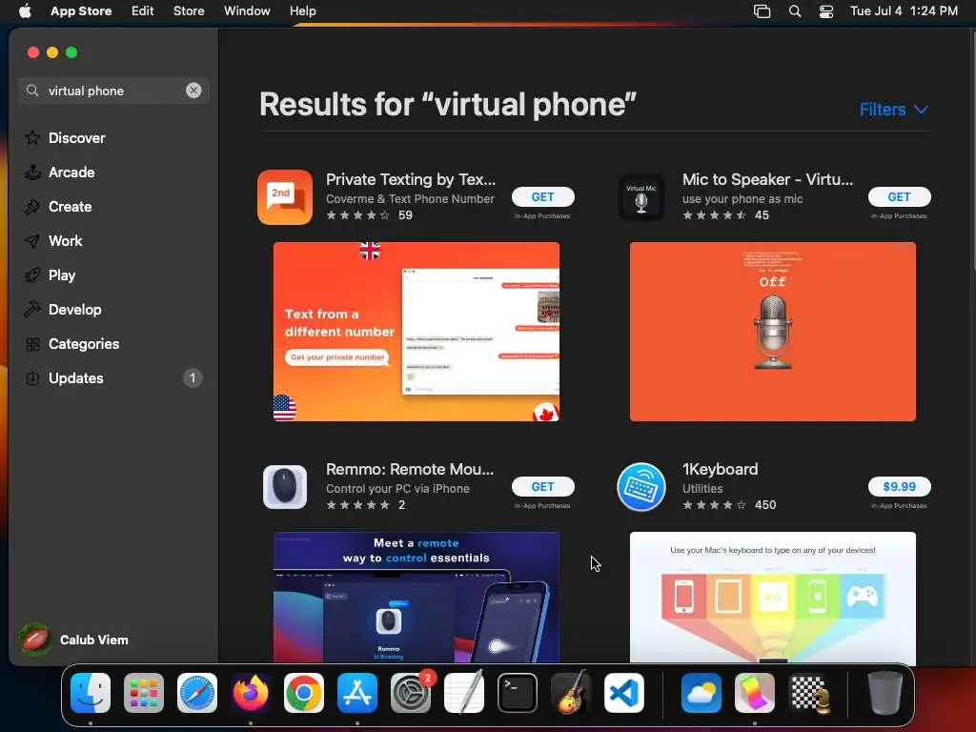Open Remmo app icon
The height and width of the screenshot is (732, 976).
(x=285, y=487)
